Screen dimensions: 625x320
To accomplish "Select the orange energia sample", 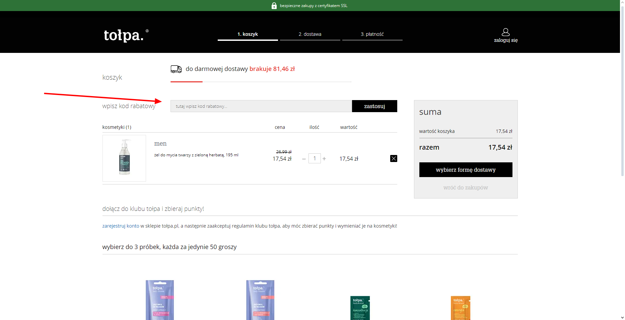I will [x=461, y=308].
